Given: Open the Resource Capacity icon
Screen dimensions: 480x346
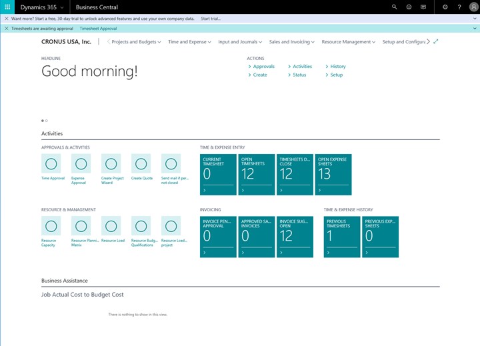Looking at the screenshot, I should pos(51,226).
